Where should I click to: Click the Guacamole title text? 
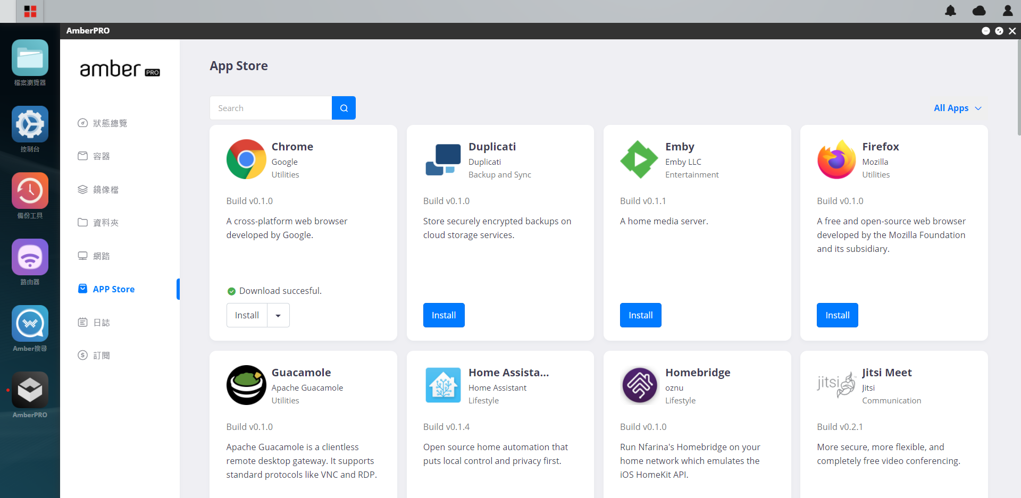coord(301,373)
